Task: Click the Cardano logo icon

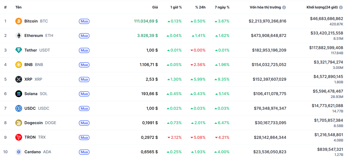Action: click(19, 152)
